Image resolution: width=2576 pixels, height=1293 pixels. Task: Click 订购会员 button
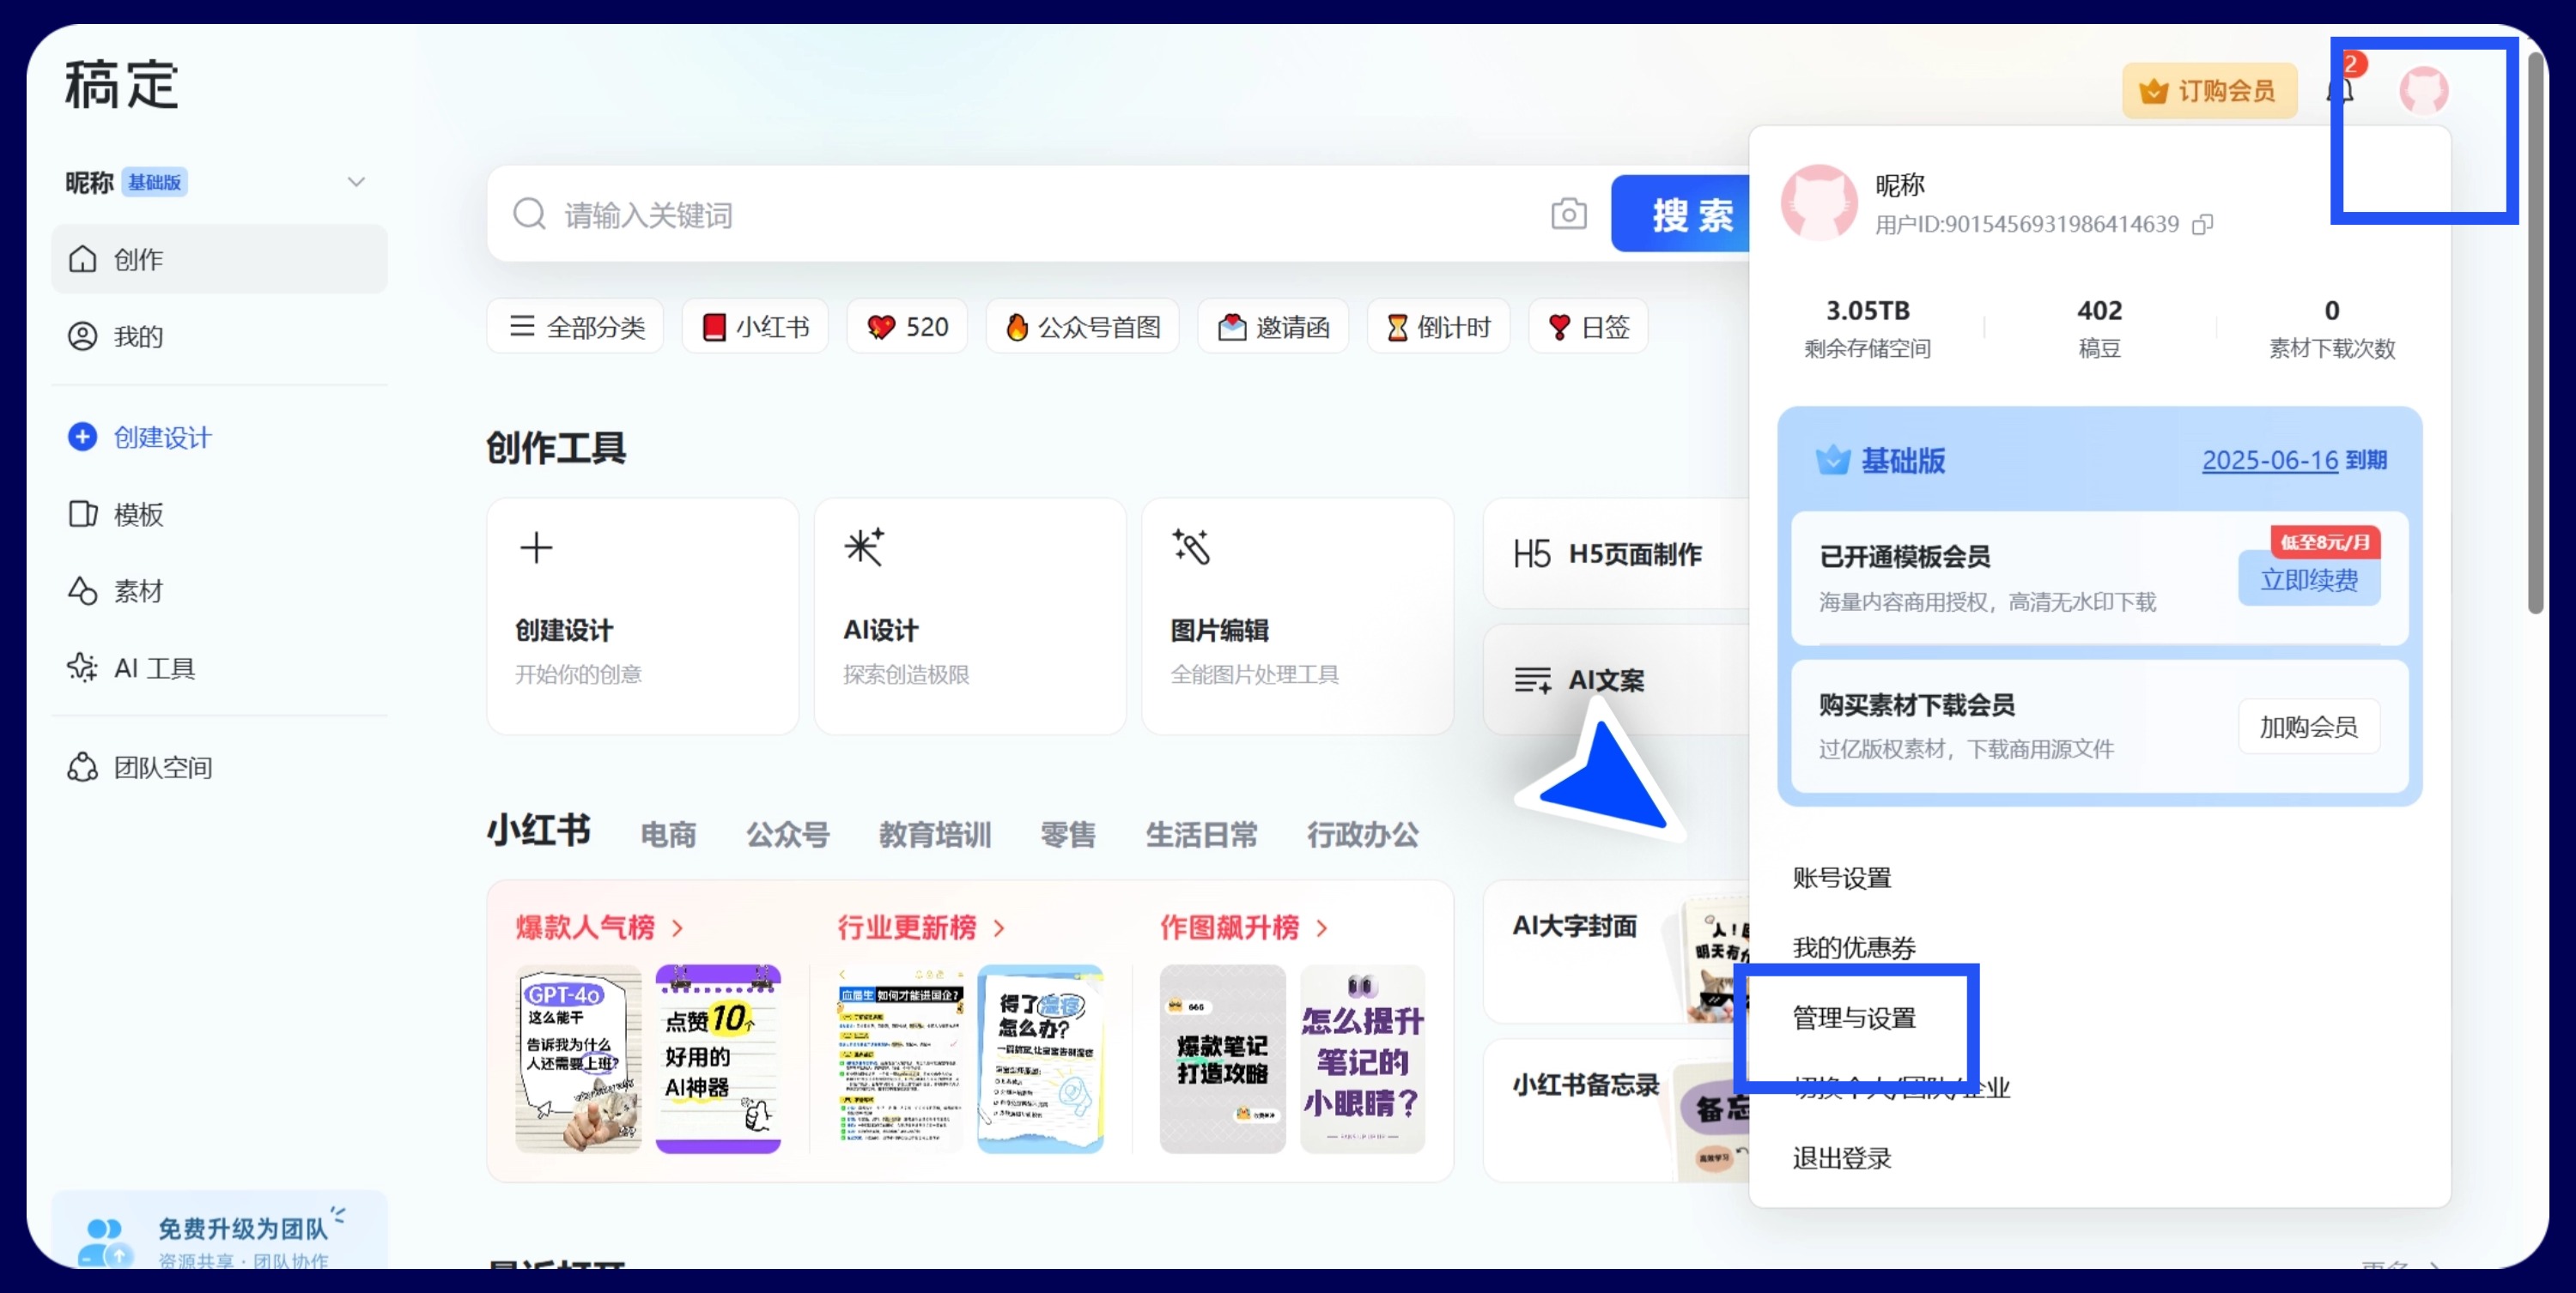pos(2209,91)
